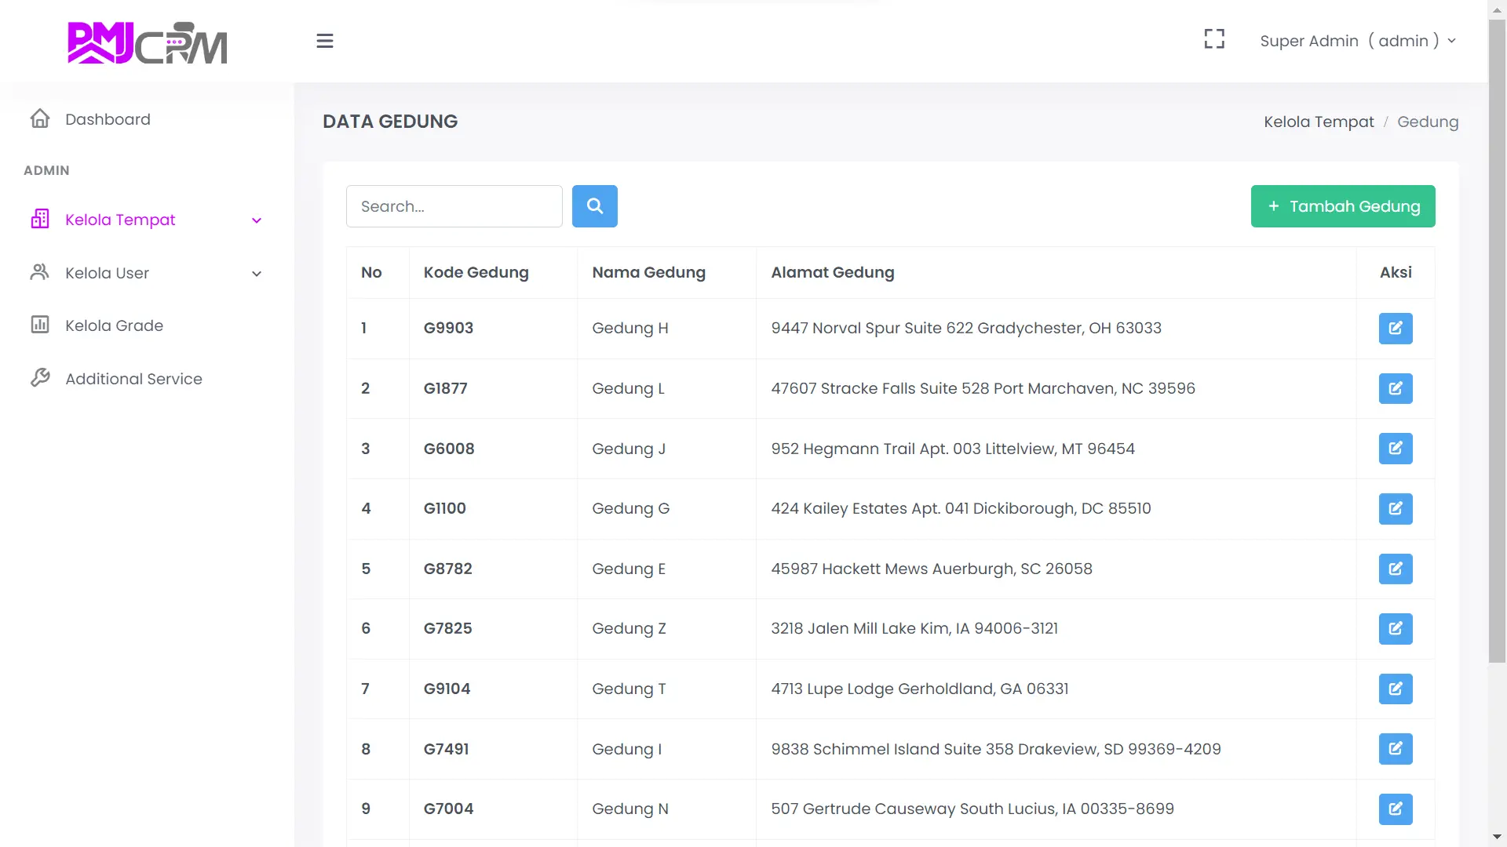
Task: Edit Gedung N record G7004
Action: (x=1395, y=809)
